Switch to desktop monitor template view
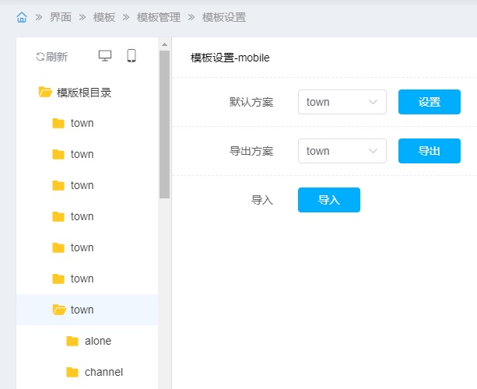Viewport: 477px width, 389px height. [105, 56]
